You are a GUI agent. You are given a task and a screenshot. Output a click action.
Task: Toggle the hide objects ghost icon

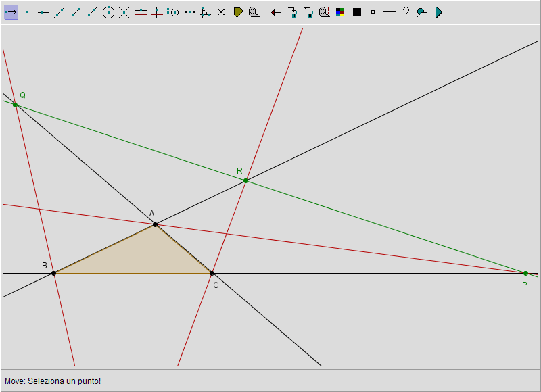click(254, 12)
